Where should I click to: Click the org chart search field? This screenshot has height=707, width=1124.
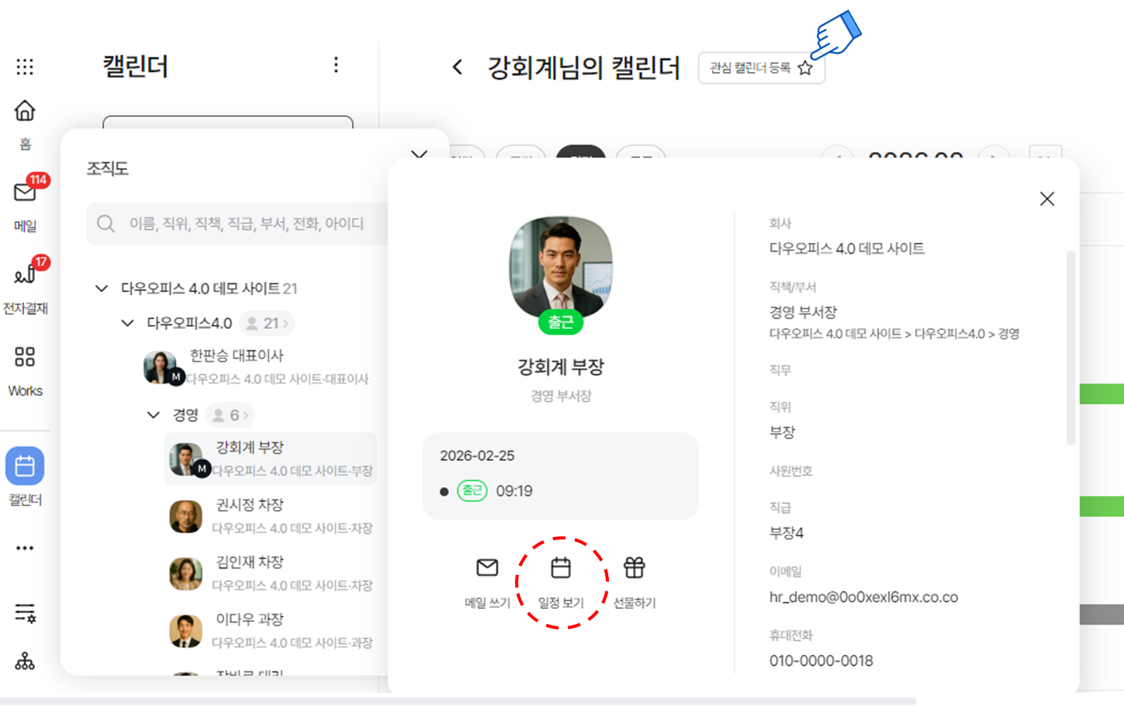coord(245,224)
